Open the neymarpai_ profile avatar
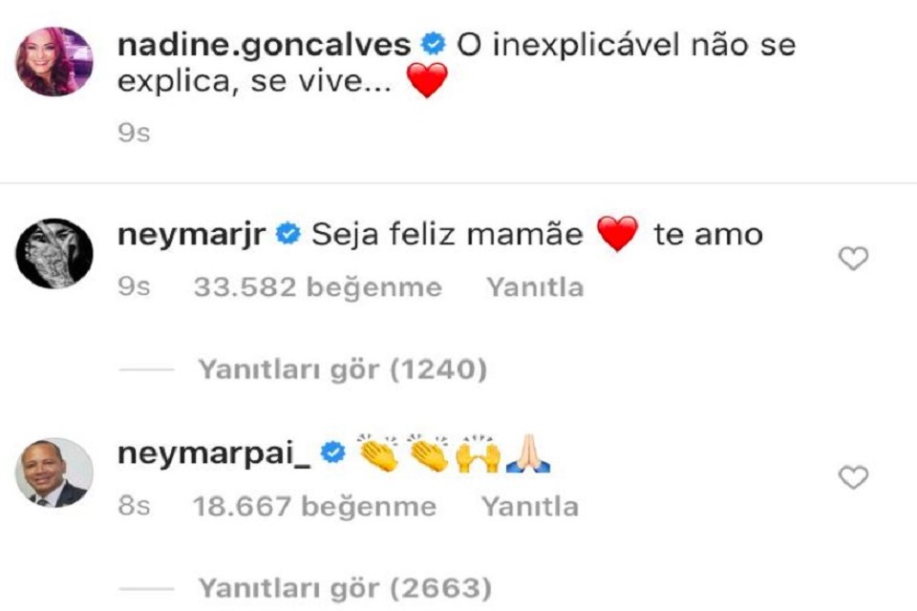 53,473
